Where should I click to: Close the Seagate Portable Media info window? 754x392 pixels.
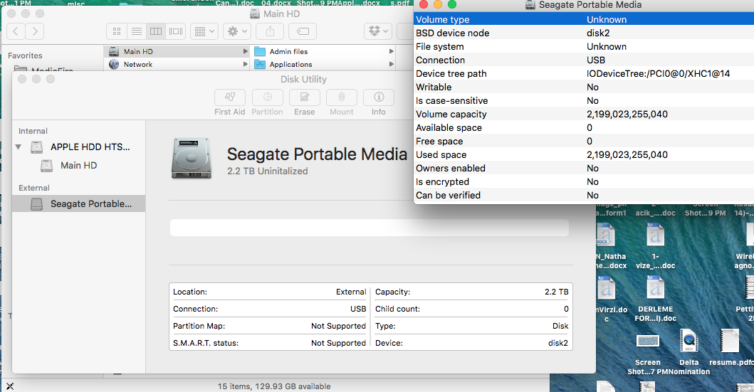pos(424,4)
